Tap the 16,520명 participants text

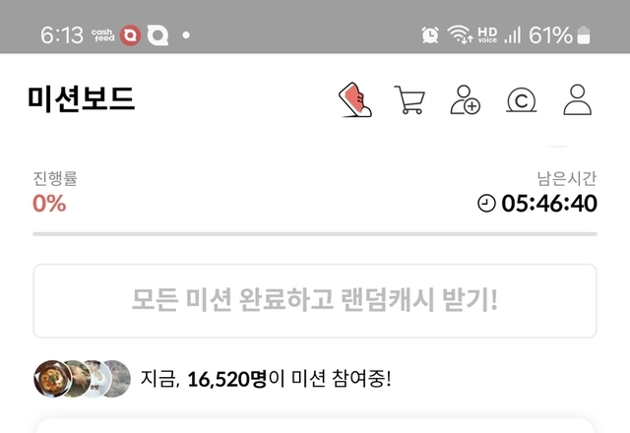(x=227, y=379)
